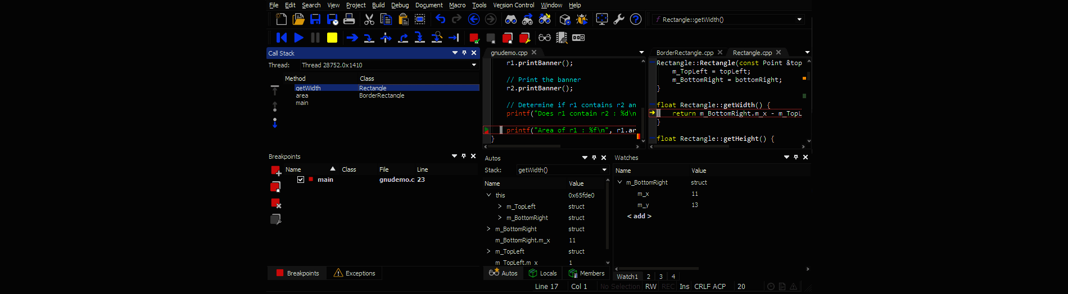
Task: Click the yellow Stop debugging button
Action: click(x=332, y=38)
